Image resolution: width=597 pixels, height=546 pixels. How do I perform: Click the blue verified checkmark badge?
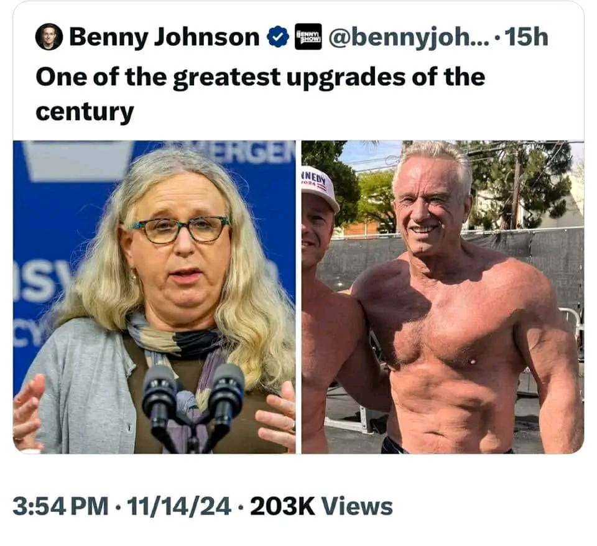tap(279, 37)
